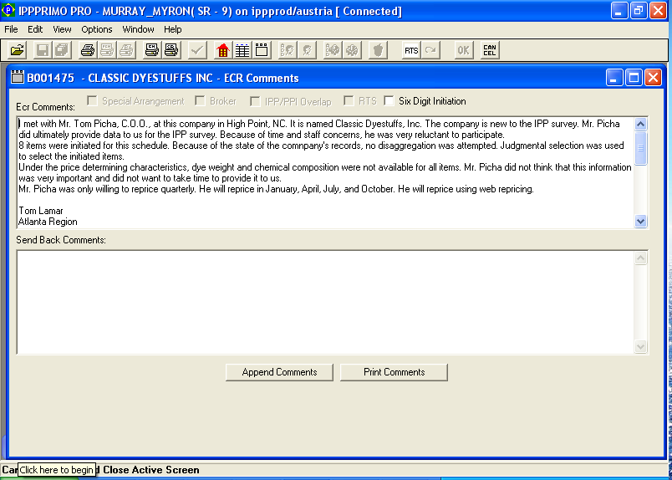This screenshot has height=480, width=672.
Task: Click scroll-down arrow of Ecr Comments box
Action: (641, 222)
